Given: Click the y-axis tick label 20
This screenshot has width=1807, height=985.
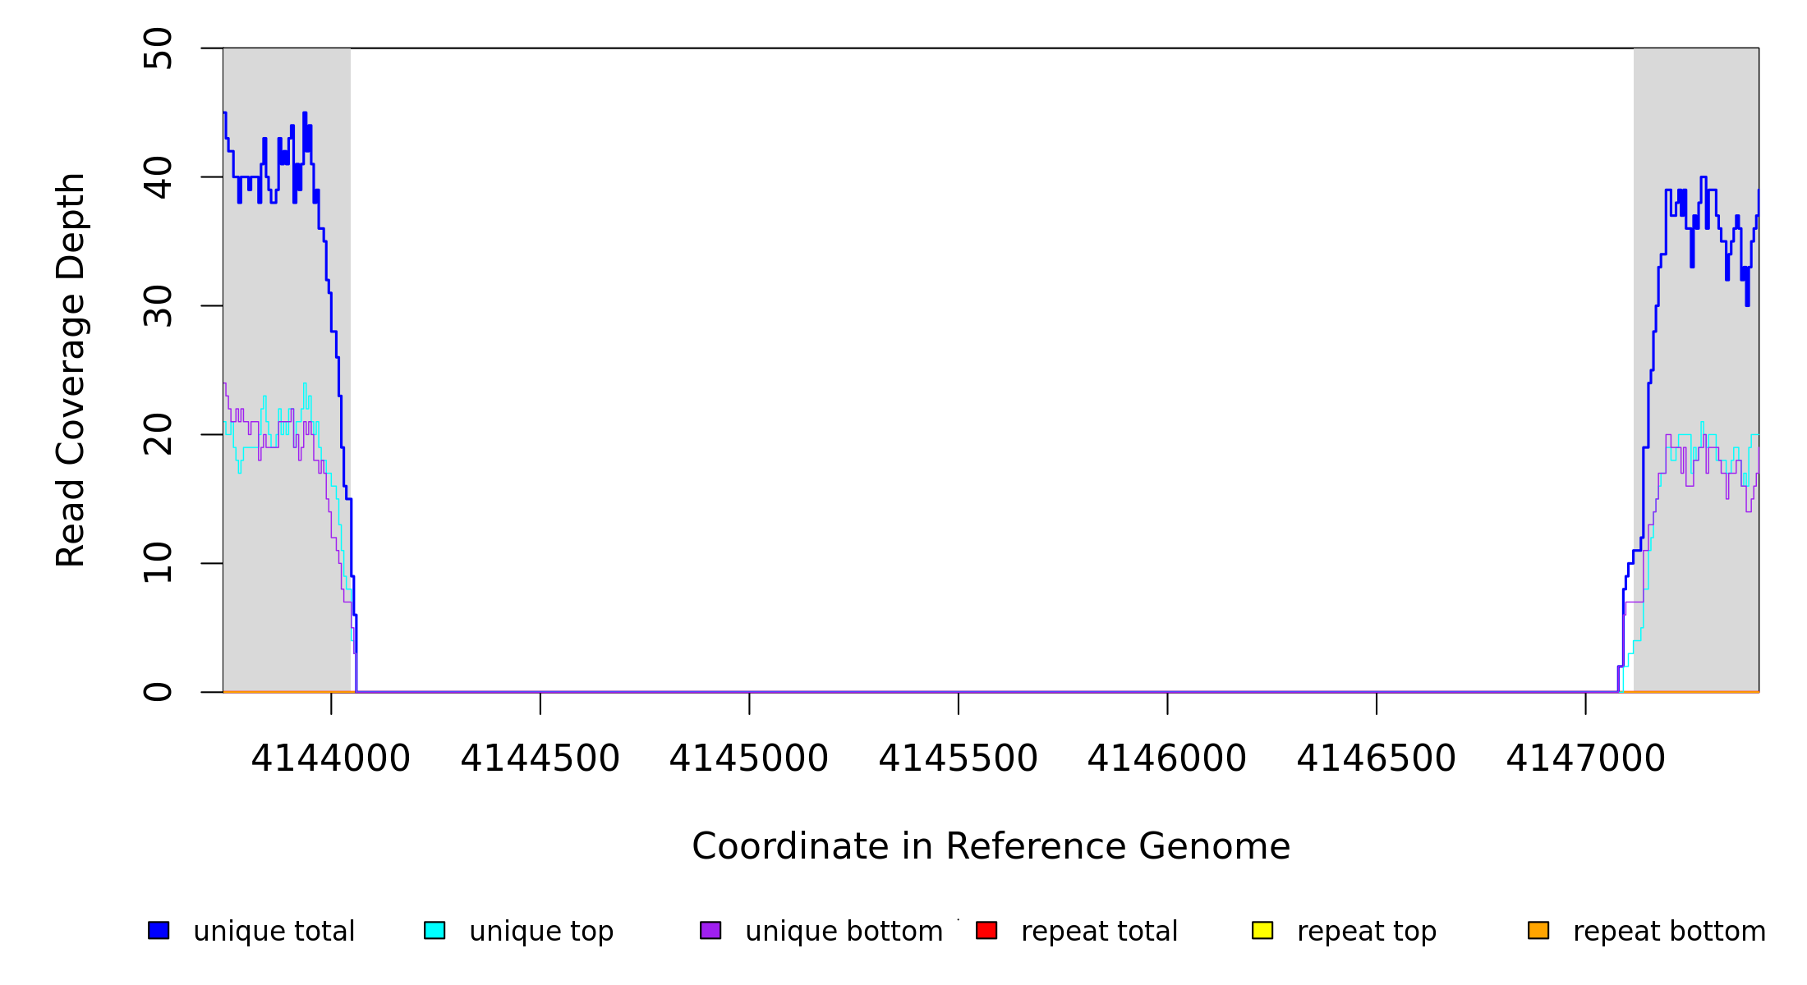Looking at the screenshot, I should tap(158, 434).
